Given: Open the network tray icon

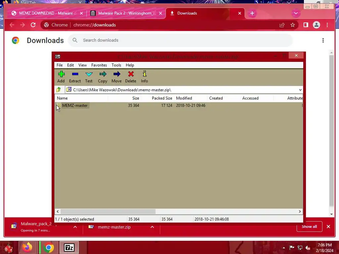Looking at the screenshot, I should tap(300, 248).
